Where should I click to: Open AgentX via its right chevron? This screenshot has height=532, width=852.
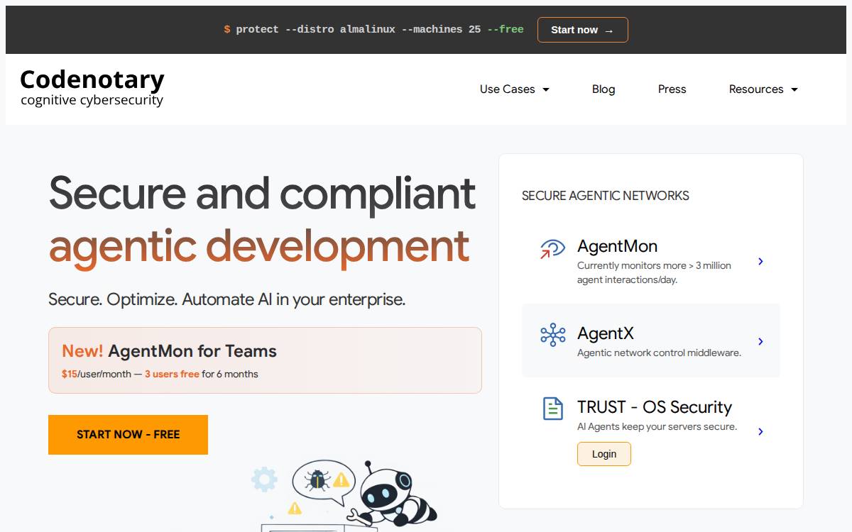coord(760,342)
